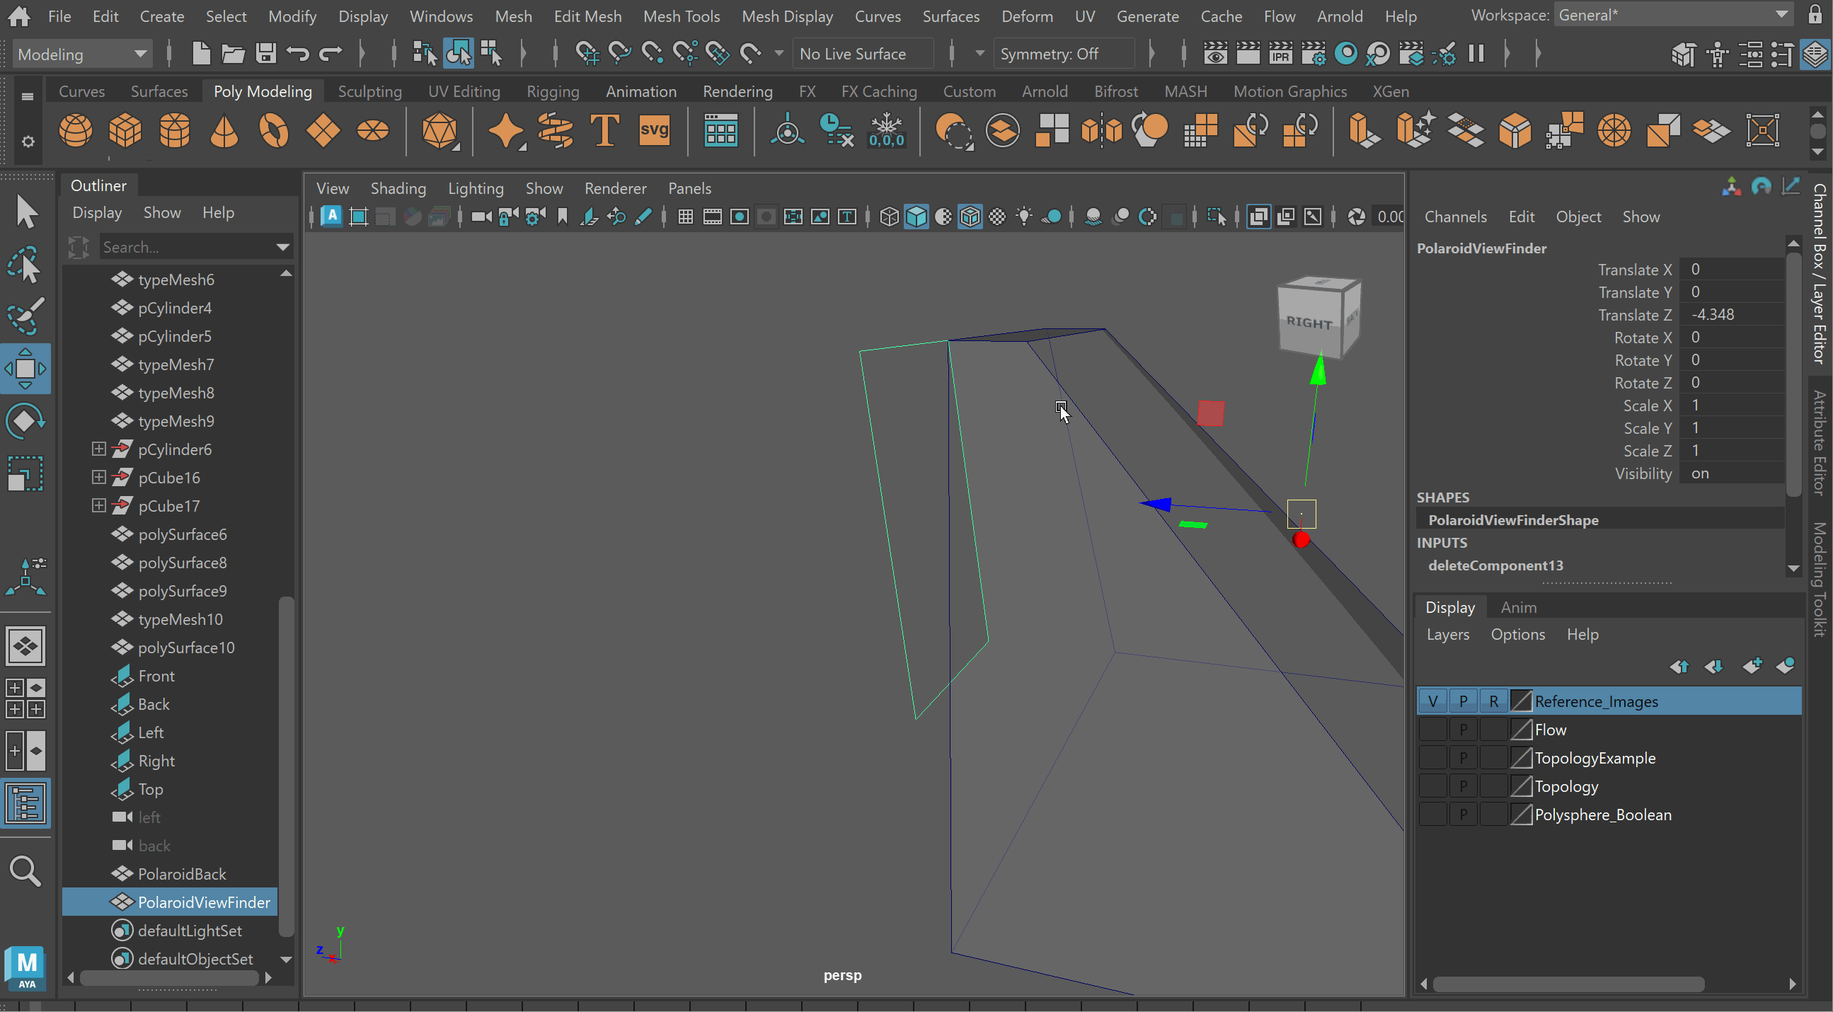Click the deleteComponent13 input node
This screenshot has height=1012, width=1833.
1495,565
